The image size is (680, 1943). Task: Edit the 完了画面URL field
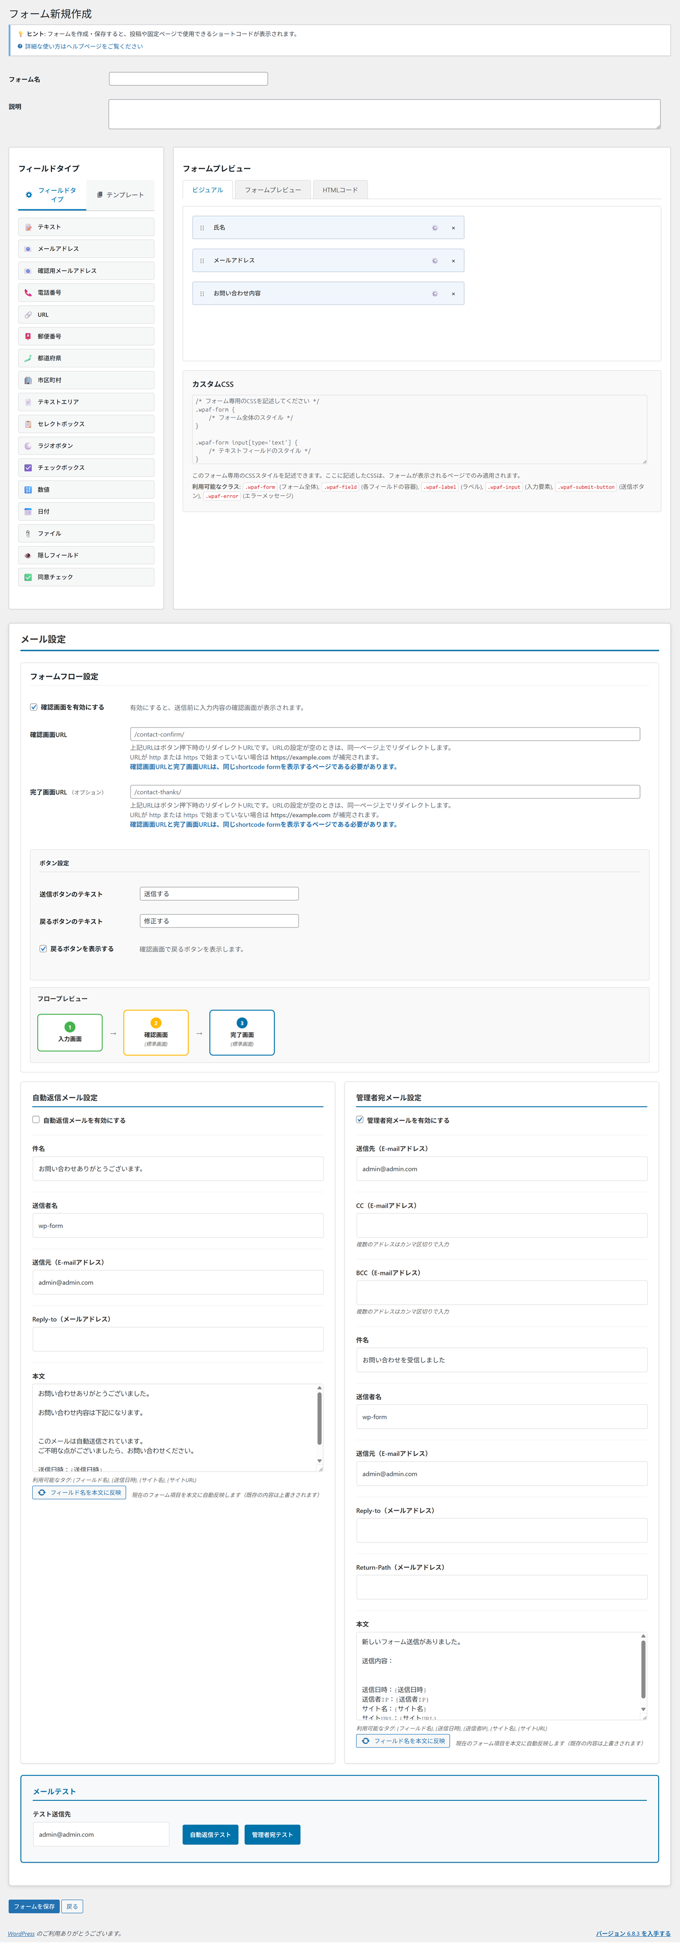(x=385, y=792)
